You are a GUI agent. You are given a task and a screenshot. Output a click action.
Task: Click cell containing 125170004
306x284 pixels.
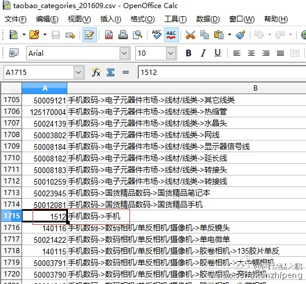[x=45, y=112]
